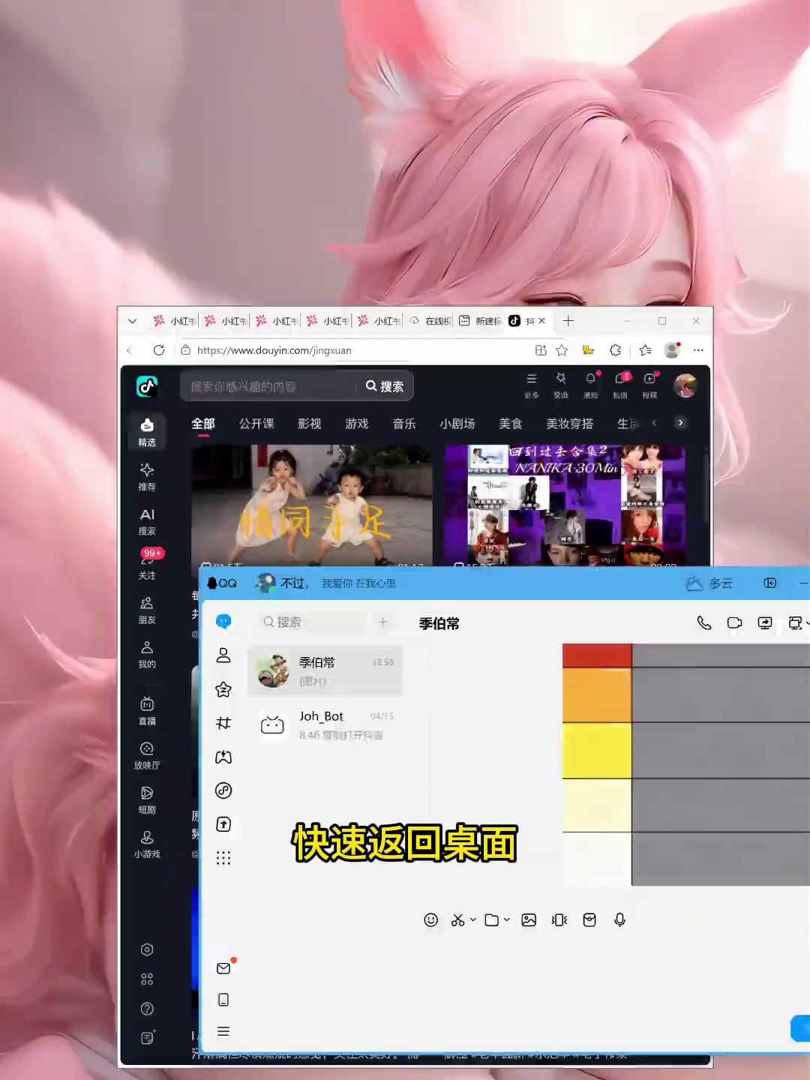Open the 直播 live section in Douyin

tap(147, 711)
